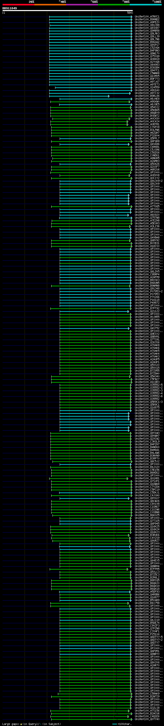Screen dimensions: 164x726
Task: Select the UniRef100_Q8W170 label
Action: (147, 53)
